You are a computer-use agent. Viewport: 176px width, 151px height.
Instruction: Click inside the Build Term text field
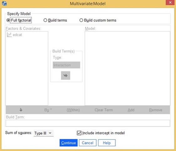point(88,123)
